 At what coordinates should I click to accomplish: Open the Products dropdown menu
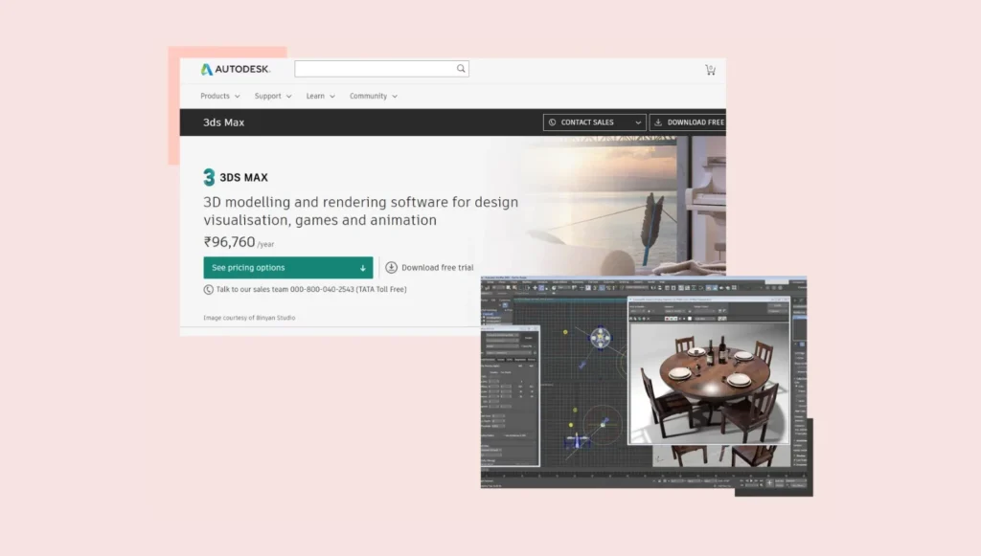tap(217, 96)
